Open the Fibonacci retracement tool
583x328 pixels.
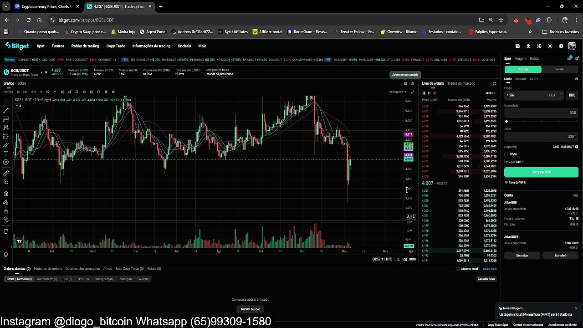click(x=6, y=119)
